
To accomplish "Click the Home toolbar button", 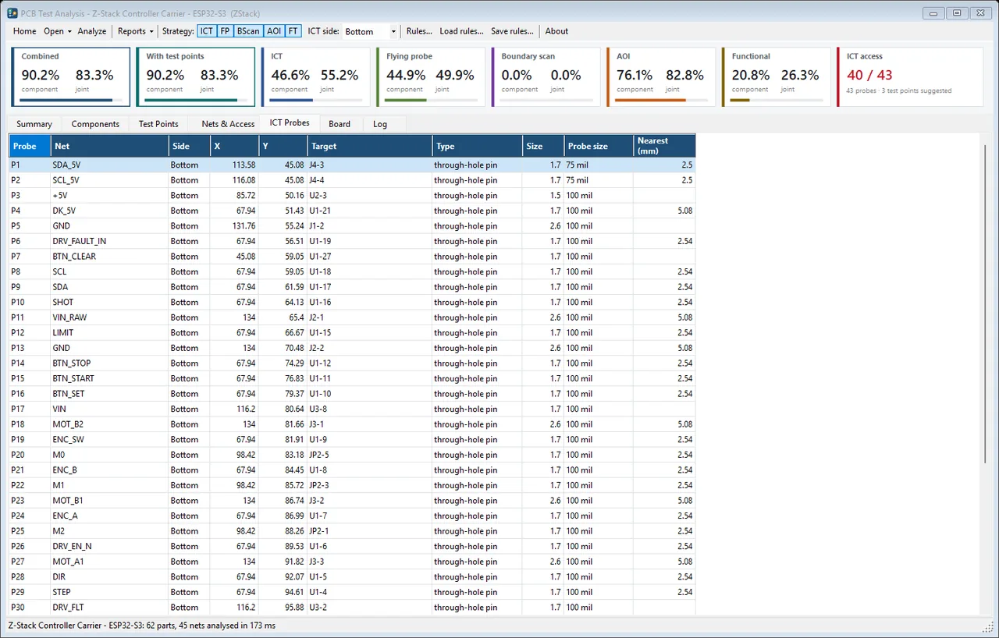I will click(x=25, y=31).
